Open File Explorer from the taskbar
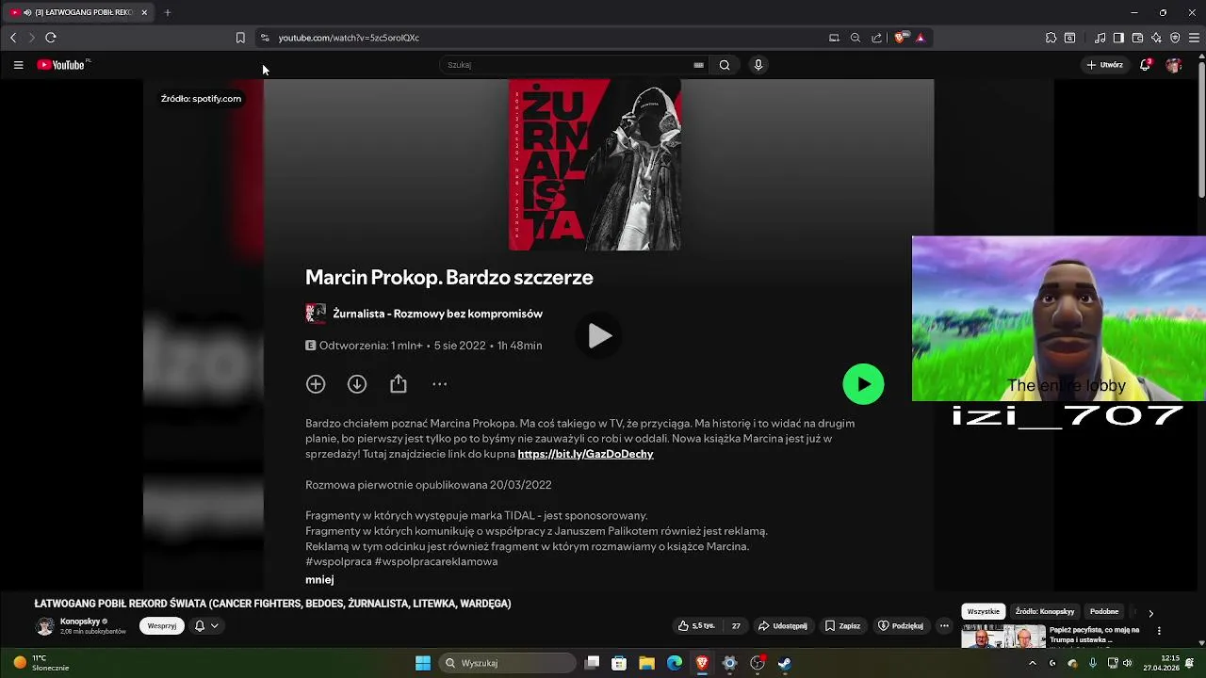 click(x=647, y=663)
